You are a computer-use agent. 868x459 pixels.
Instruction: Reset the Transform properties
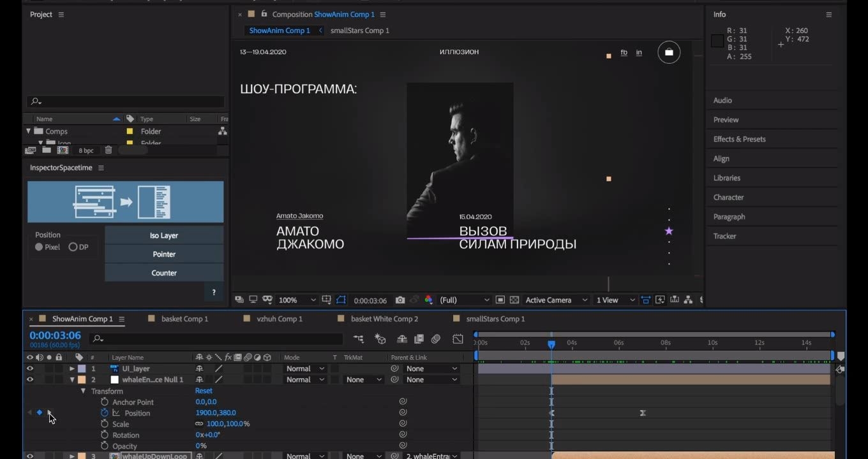point(204,391)
